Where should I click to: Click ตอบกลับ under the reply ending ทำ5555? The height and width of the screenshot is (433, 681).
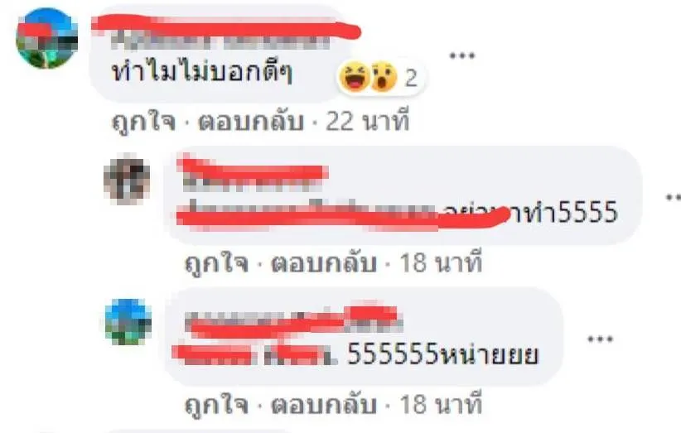tap(324, 263)
